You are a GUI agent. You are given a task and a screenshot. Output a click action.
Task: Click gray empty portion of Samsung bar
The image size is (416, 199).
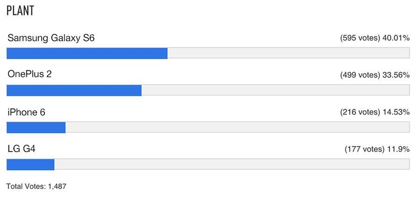pos(289,53)
